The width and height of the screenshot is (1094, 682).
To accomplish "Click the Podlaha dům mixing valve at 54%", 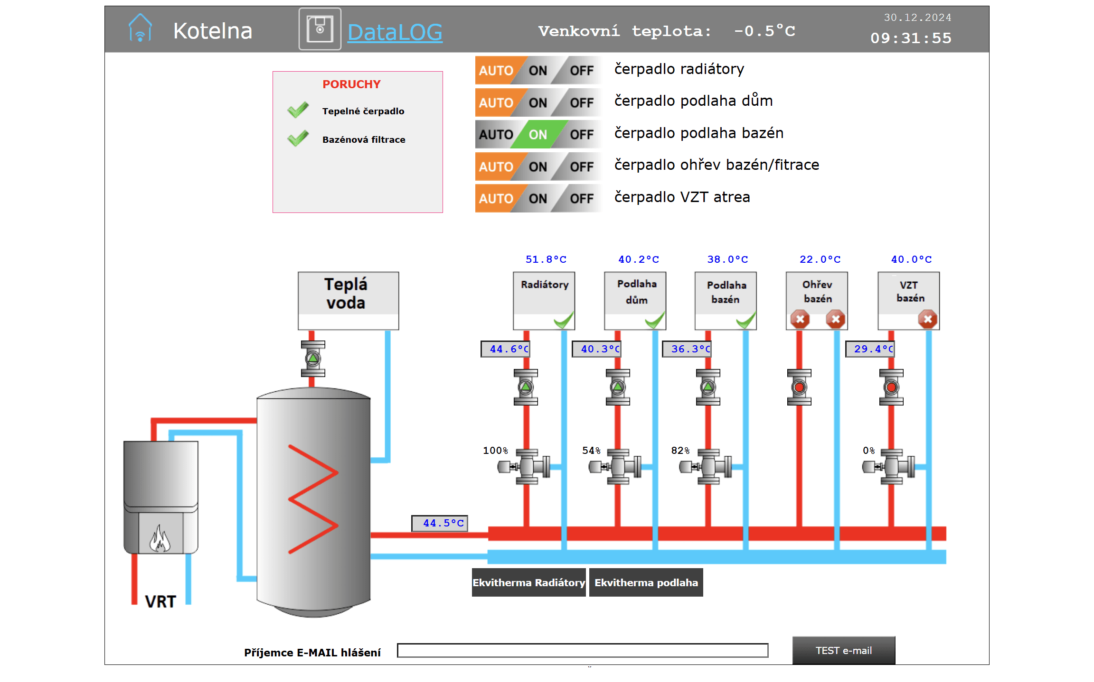I will 615,467.
